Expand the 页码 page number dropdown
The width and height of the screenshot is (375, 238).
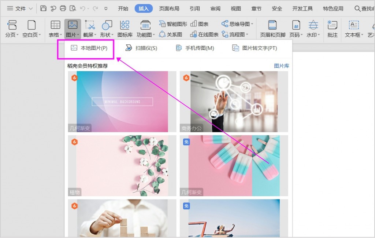pos(302,35)
